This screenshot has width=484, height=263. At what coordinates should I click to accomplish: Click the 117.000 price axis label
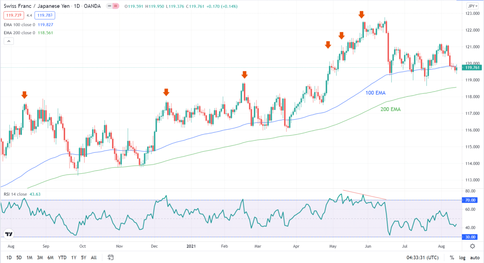[473, 113]
